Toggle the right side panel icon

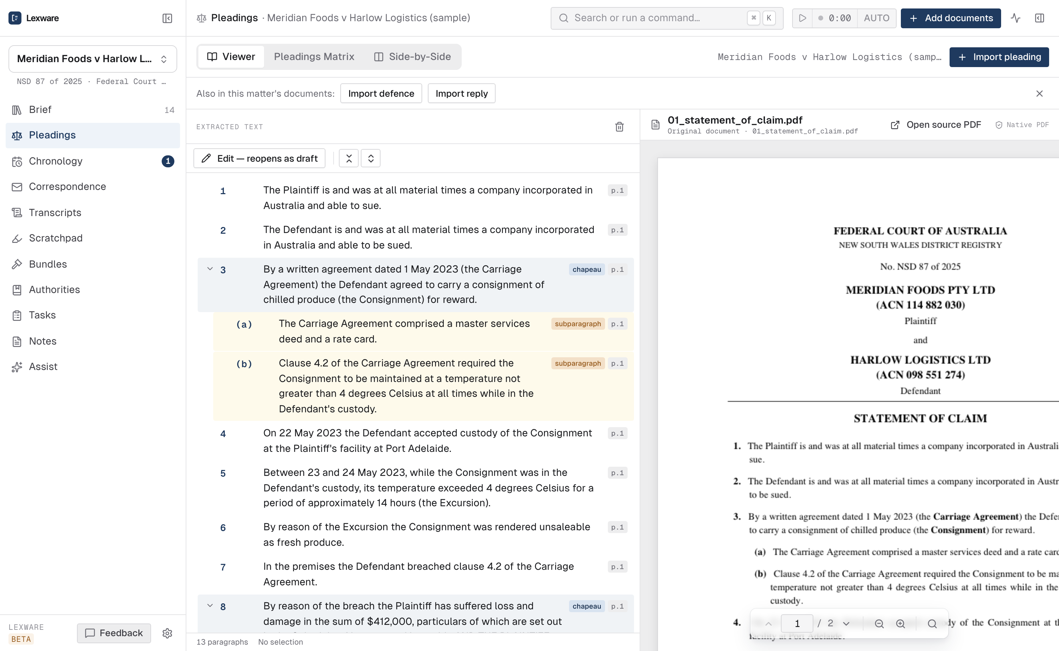1040,18
